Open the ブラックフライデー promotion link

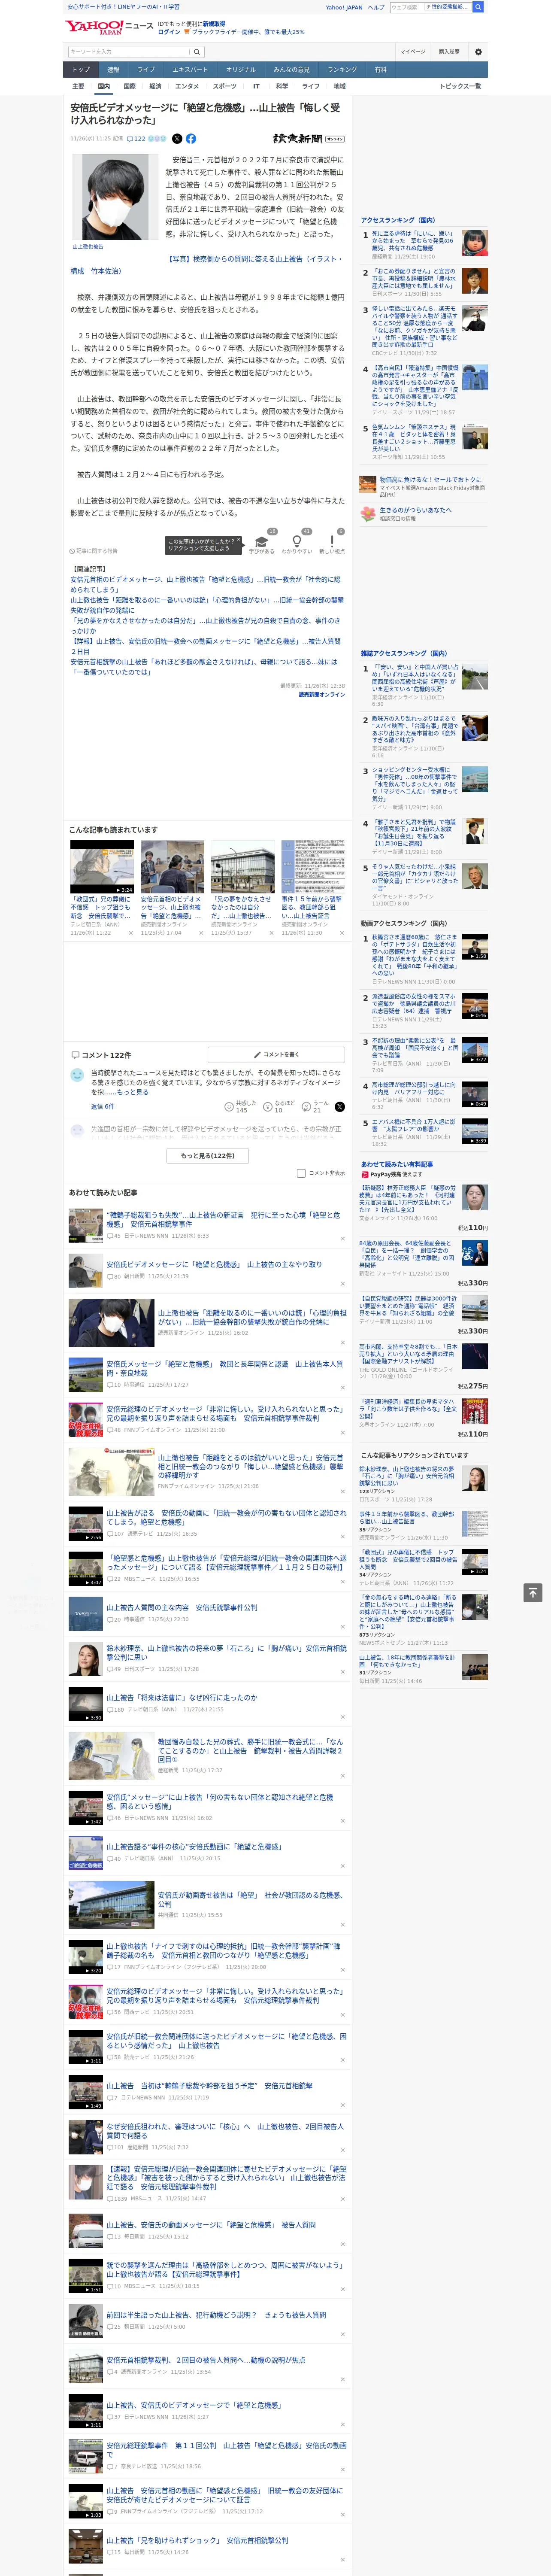point(248,32)
